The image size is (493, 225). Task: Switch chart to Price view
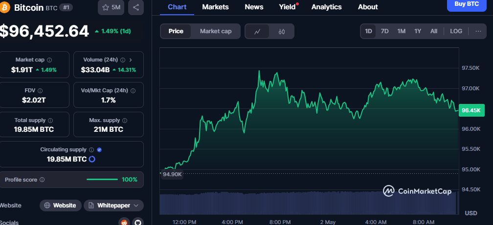coord(176,31)
